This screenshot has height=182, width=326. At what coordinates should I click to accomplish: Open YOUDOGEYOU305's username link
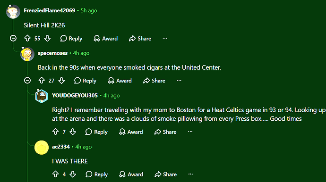tap(75, 95)
